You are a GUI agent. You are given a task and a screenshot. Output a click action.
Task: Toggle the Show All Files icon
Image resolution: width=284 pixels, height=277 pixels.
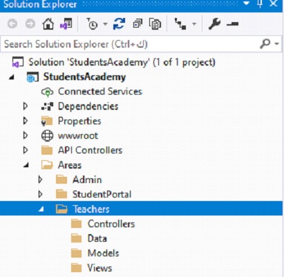tap(155, 23)
